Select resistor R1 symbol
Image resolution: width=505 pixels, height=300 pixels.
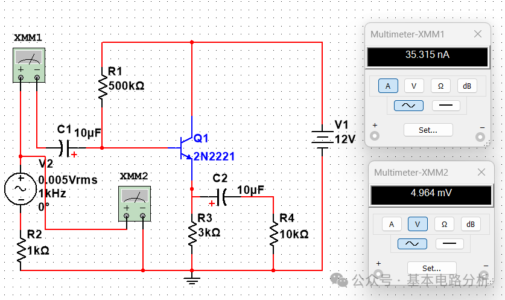point(103,87)
